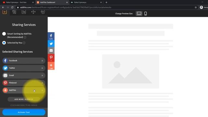Go back in browser history
Image resolution: width=208 pixels, height=117 pixels.
[3, 7]
